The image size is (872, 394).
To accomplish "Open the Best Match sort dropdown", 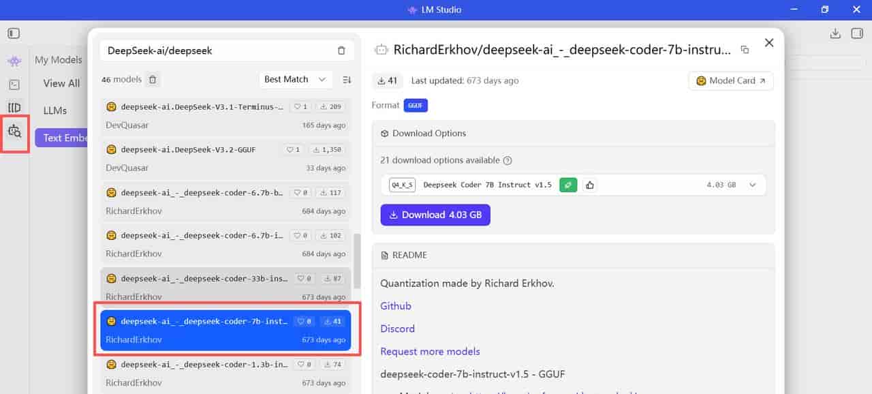I will click(x=296, y=79).
